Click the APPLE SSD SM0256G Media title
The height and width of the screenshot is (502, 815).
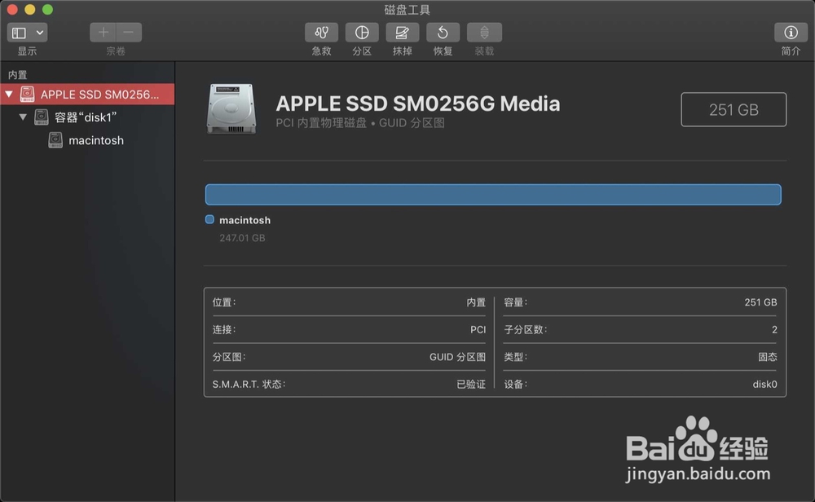(x=418, y=103)
